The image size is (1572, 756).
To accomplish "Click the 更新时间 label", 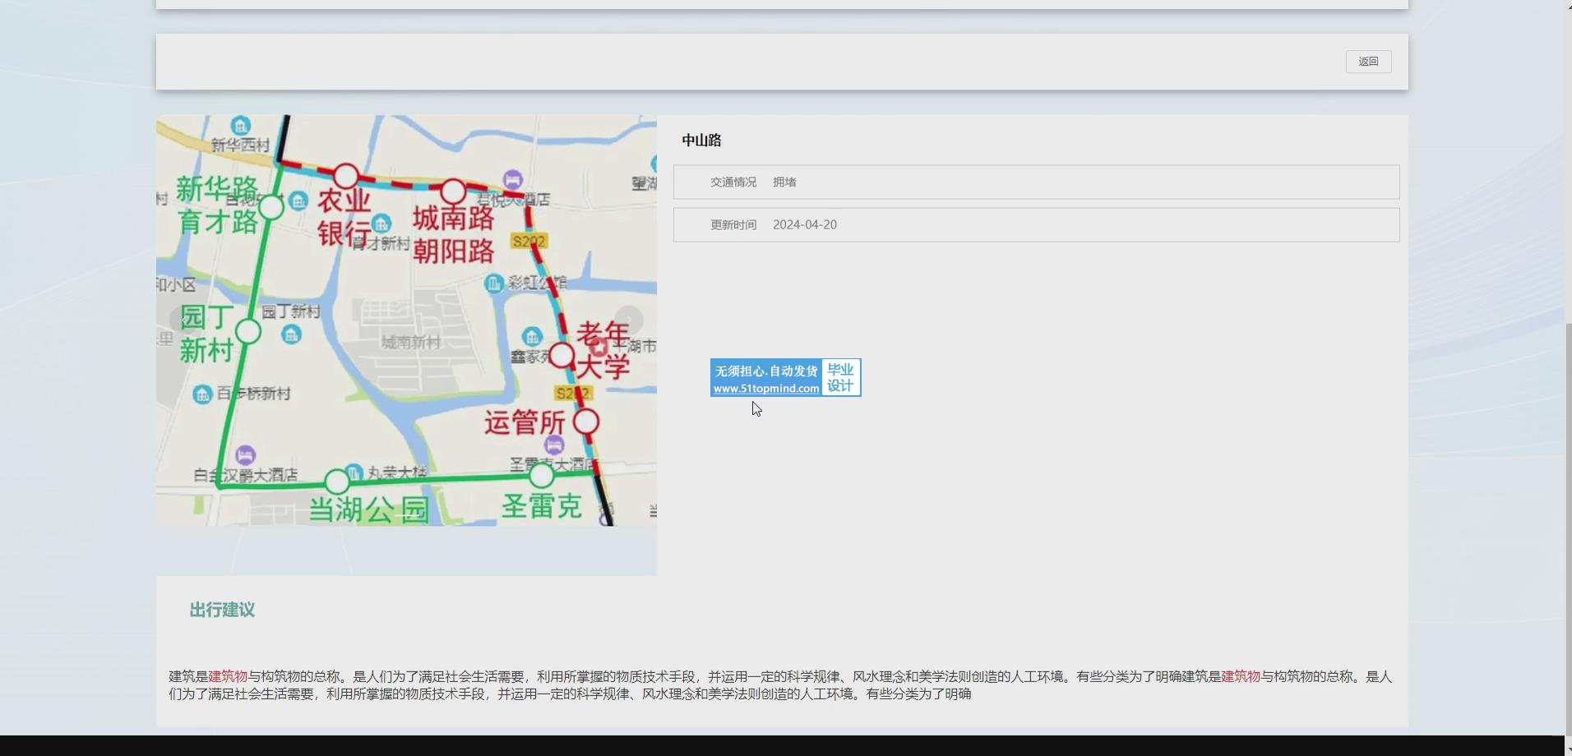I will 733,225.
